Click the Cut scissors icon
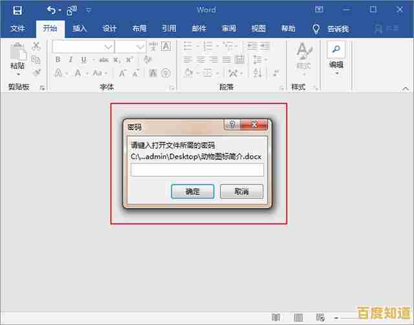The image size is (414, 325). pos(36,46)
